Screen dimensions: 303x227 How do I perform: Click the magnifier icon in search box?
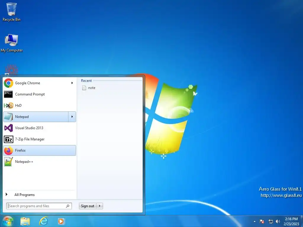pos(68,206)
